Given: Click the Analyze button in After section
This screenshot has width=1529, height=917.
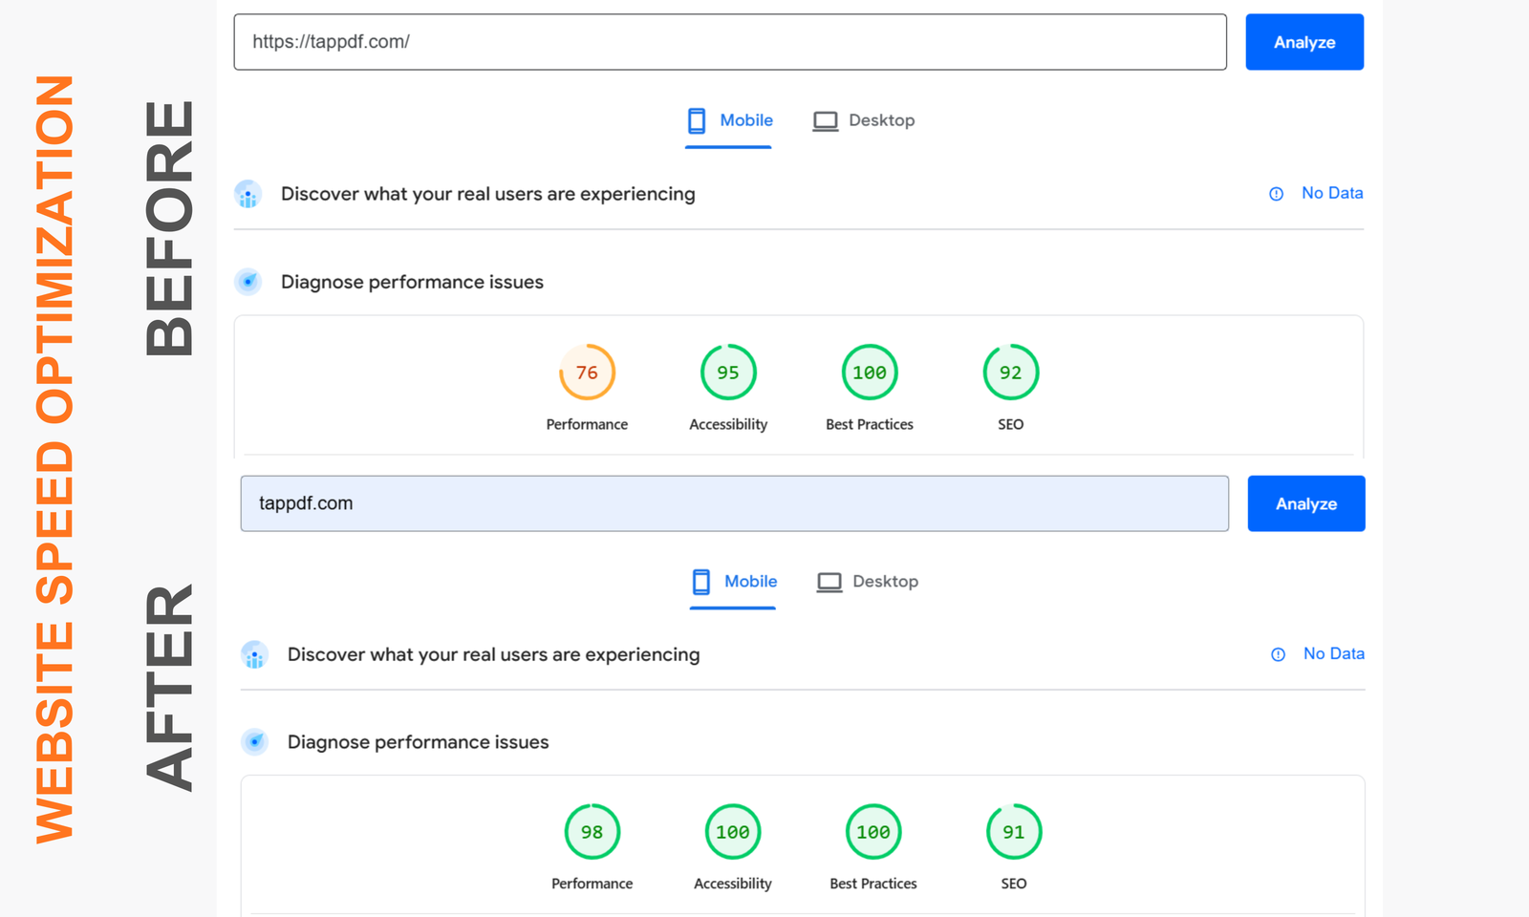Looking at the screenshot, I should click(x=1305, y=503).
